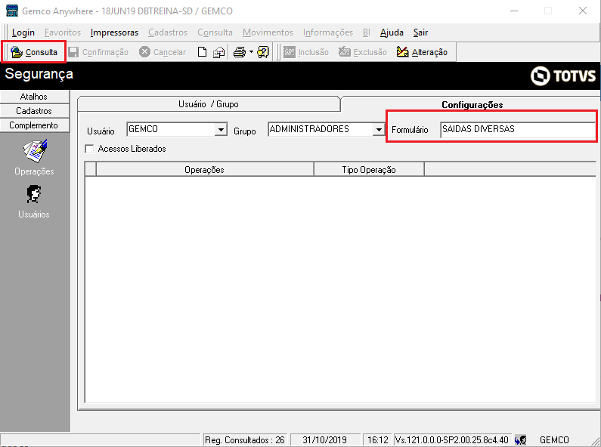Click the blank new document icon
Screen dimensions: 601x447
[x=202, y=52]
